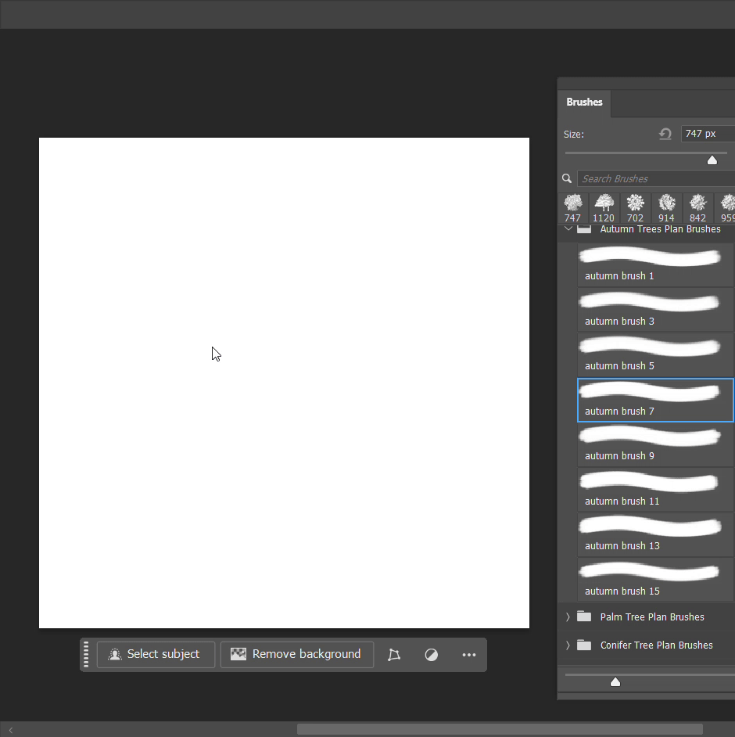Click the transform image icon in taskbar
The image size is (735, 737).
pos(394,655)
